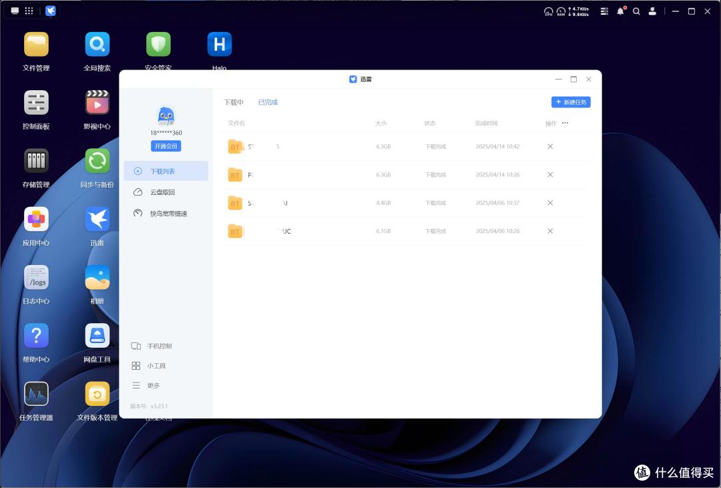Viewport: 721px width, 488px height.
Task: Open the 安全管家 shield app
Action: pyautogui.click(x=158, y=45)
